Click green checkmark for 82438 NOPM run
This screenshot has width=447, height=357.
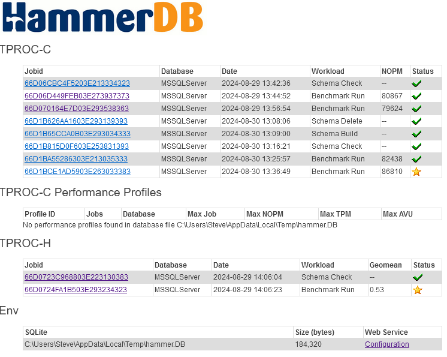coord(416,159)
